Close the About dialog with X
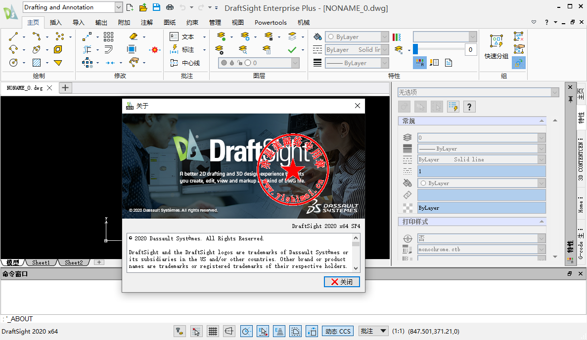 tap(358, 106)
